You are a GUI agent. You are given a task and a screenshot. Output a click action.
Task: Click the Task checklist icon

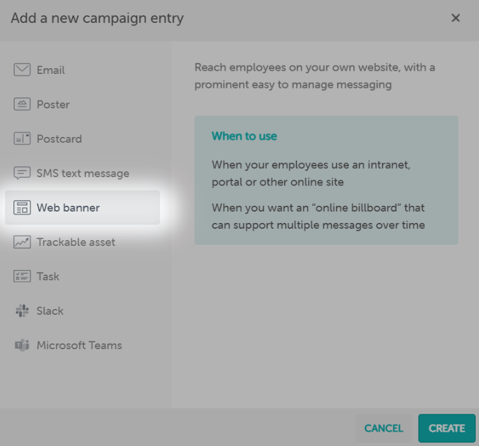22,277
